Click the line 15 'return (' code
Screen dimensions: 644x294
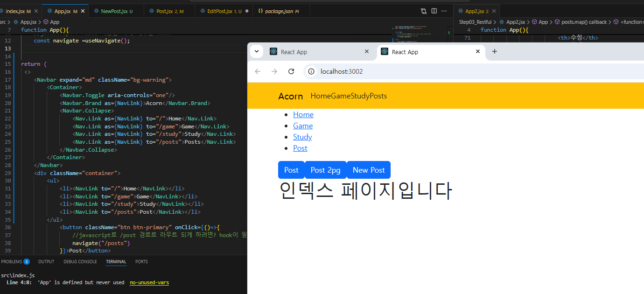pyautogui.click(x=34, y=64)
